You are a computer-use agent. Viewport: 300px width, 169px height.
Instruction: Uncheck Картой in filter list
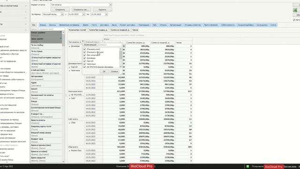pos(84,61)
